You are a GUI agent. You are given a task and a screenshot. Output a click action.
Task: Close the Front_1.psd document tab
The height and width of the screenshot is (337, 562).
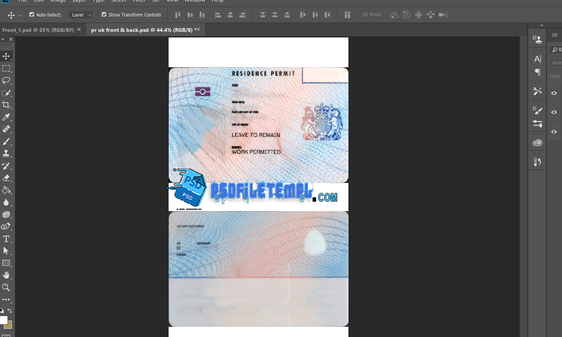point(79,29)
